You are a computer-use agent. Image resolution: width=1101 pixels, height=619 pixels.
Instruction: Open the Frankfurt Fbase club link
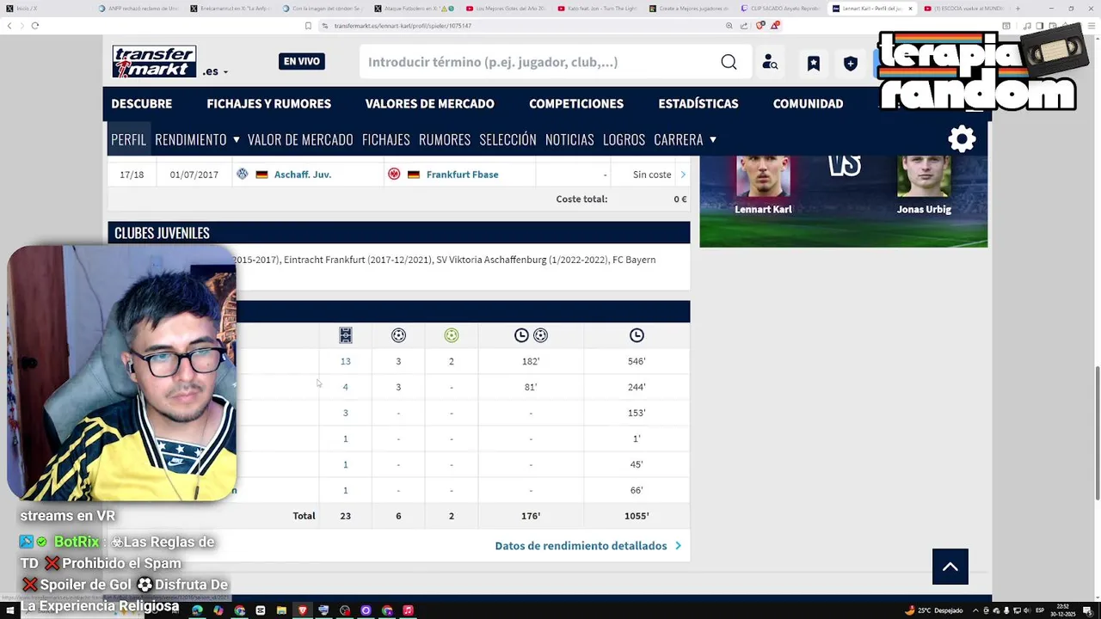coord(462,175)
